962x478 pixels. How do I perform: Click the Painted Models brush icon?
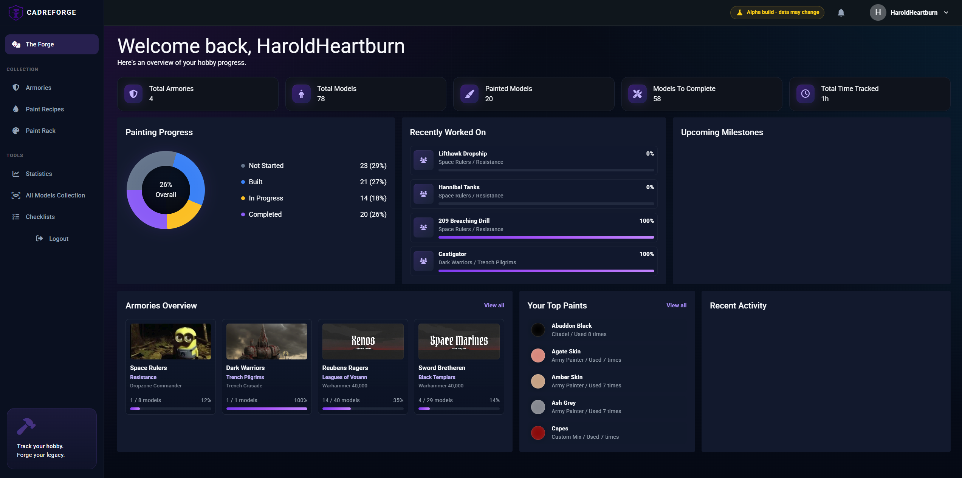[469, 94]
